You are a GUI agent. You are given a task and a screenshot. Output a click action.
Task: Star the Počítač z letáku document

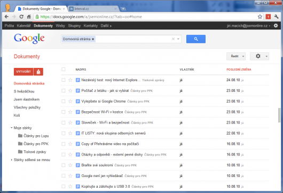[x=70, y=91]
